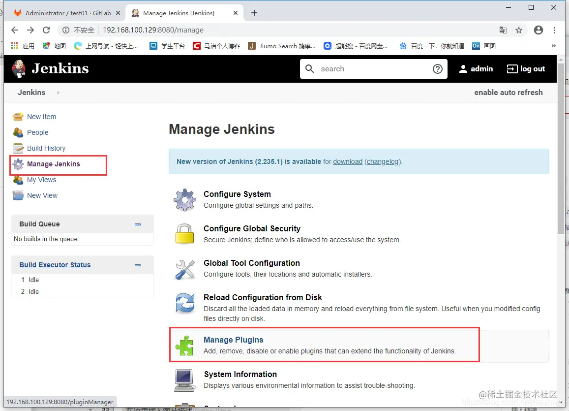Open the 画图 bookmark
This screenshot has height=411, width=569.
pyautogui.click(x=484, y=46)
